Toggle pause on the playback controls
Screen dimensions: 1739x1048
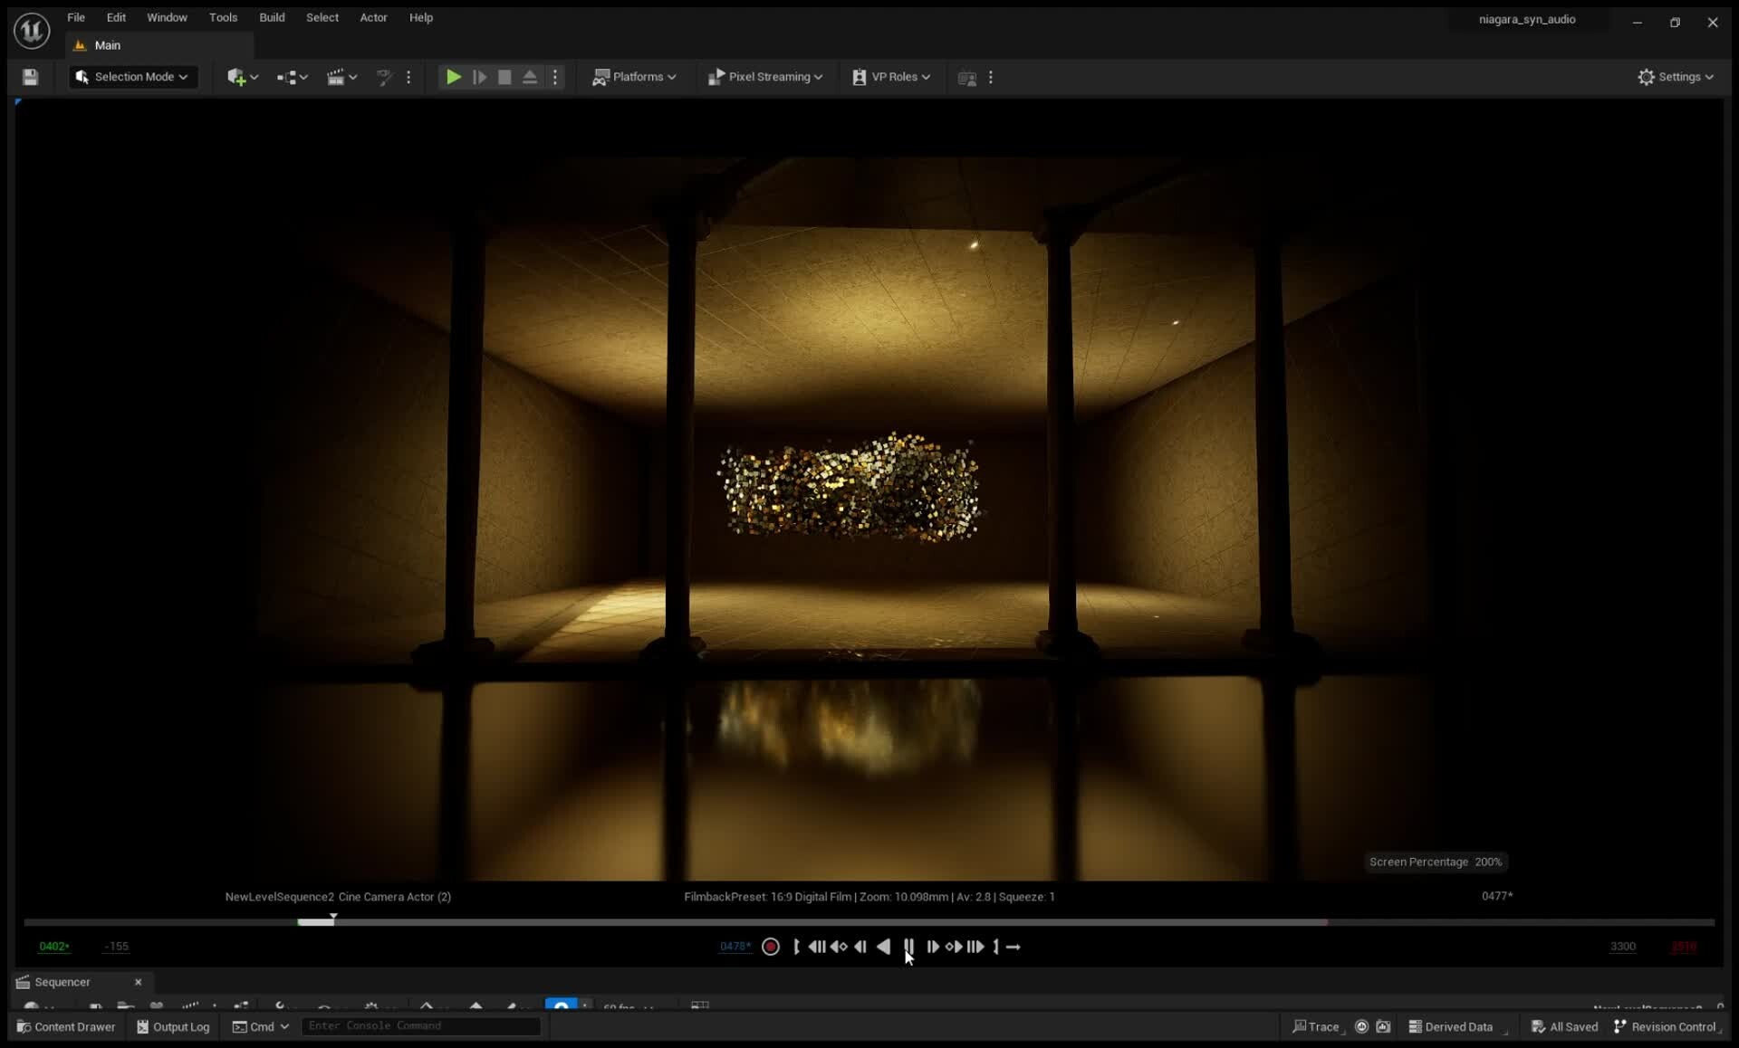(x=909, y=947)
